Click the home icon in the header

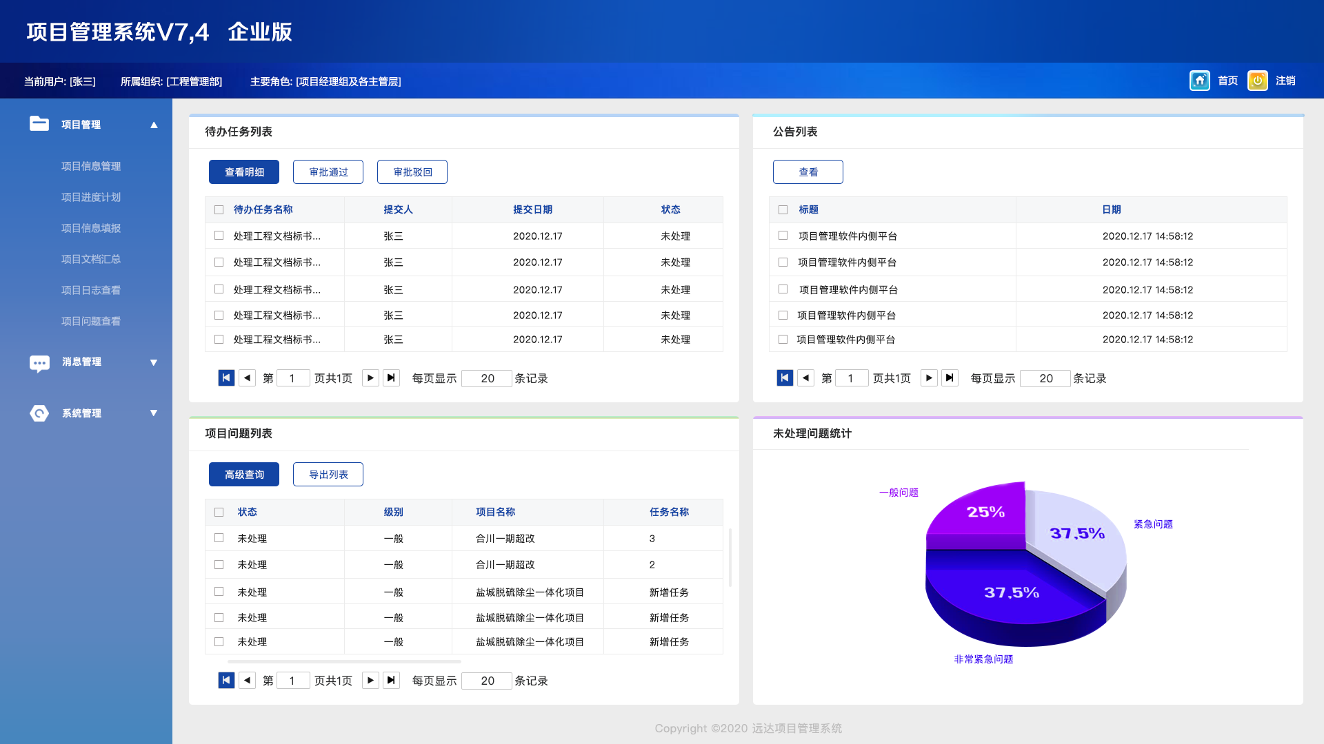1199,81
